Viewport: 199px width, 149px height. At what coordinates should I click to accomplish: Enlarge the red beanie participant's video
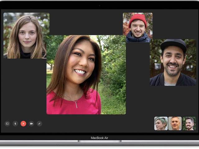pos(137,27)
